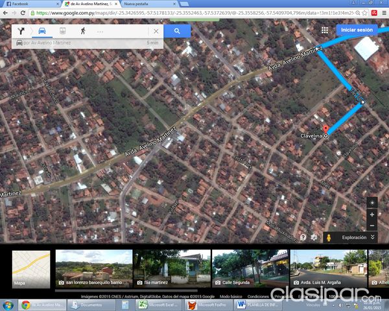This screenshot has width=389, height=311.
Task: Switch to Nueva pestaña tab
Action: pyautogui.click(x=149, y=4)
